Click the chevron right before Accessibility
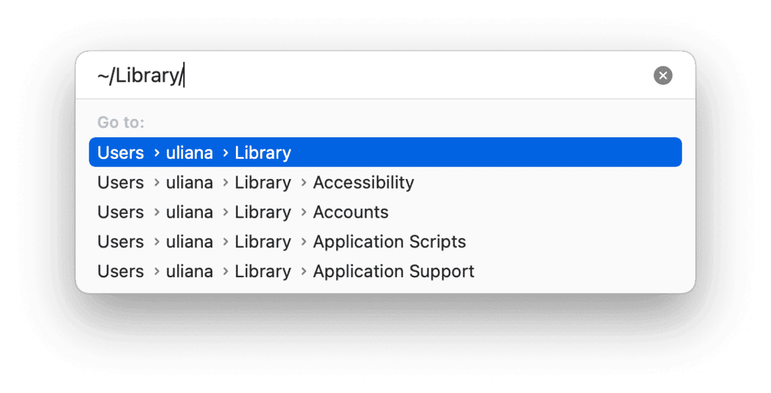 click(x=302, y=183)
